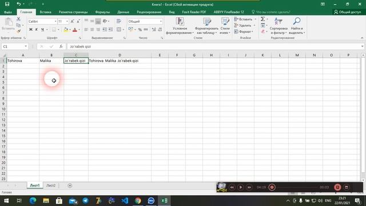Open the number format Общий dropdown
The image size is (366, 206).
161,21
